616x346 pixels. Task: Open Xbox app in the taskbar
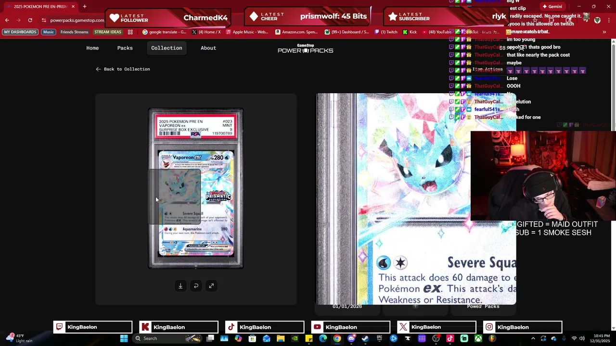[478, 338]
